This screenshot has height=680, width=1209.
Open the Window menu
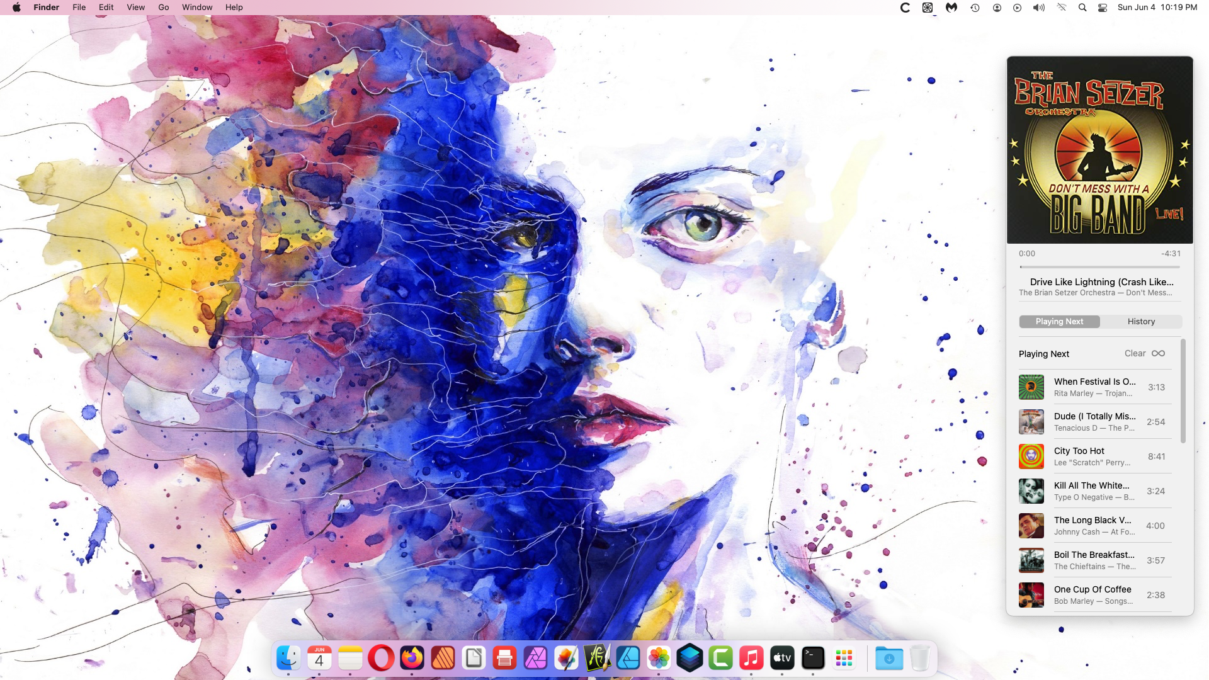coord(197,8)
